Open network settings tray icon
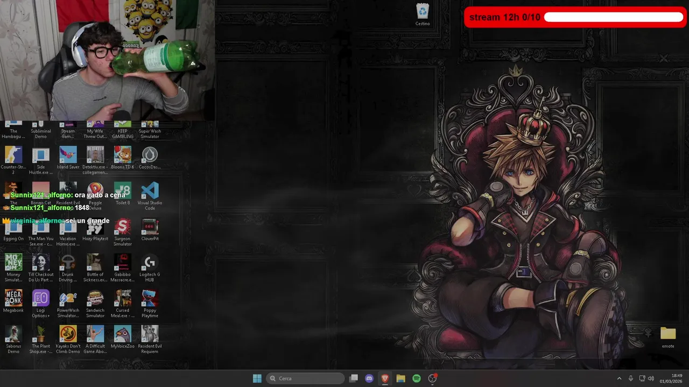This screenshot has width=689, height=387. tap(642, 378)
